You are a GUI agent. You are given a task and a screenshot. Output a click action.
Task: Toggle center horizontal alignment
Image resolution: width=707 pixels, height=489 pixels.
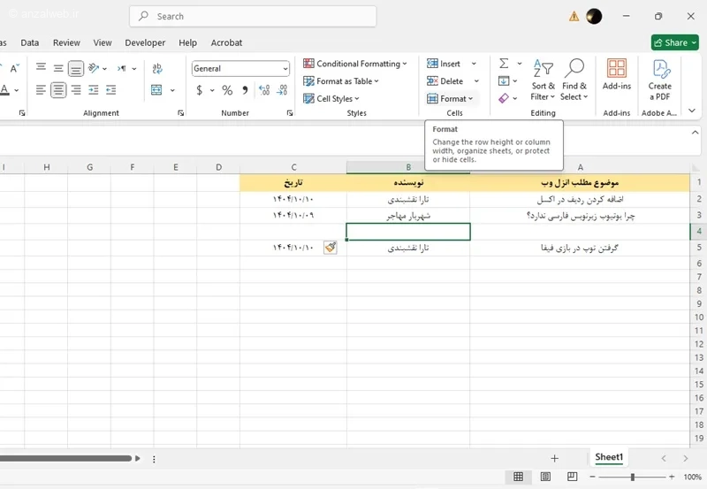(58, 90)
